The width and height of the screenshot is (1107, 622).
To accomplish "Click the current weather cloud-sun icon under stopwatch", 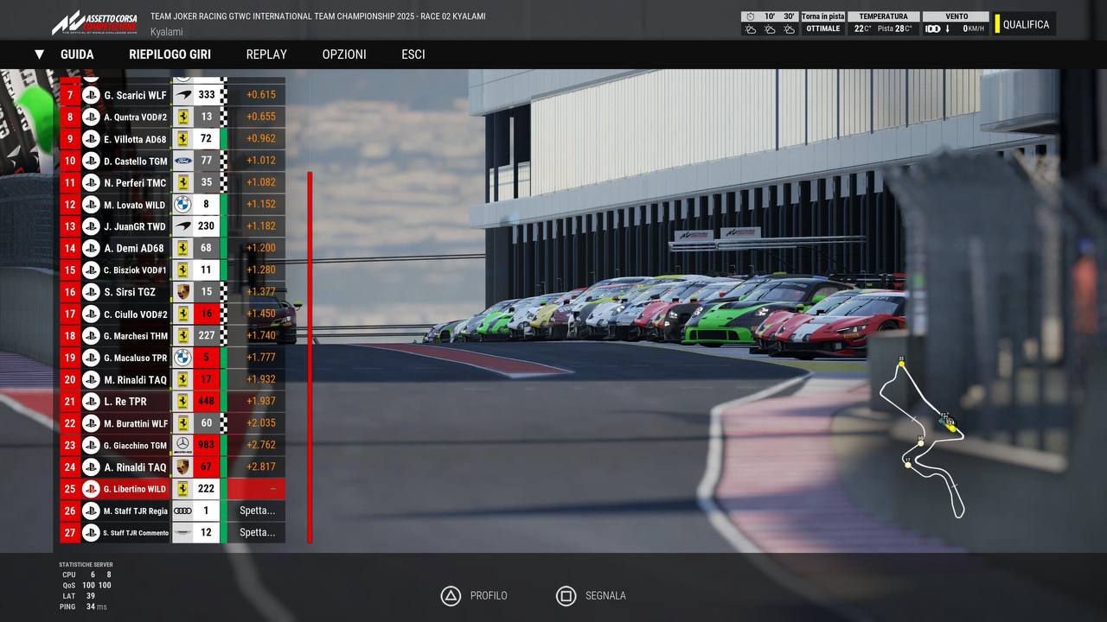I will (x=750, y=29).
